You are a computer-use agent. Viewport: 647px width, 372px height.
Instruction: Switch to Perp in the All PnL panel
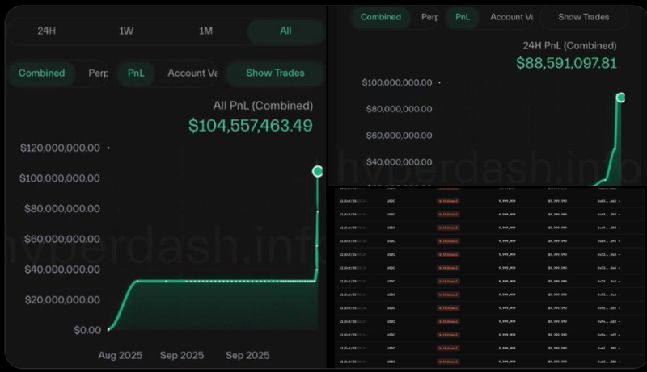(x=98, y=73)
